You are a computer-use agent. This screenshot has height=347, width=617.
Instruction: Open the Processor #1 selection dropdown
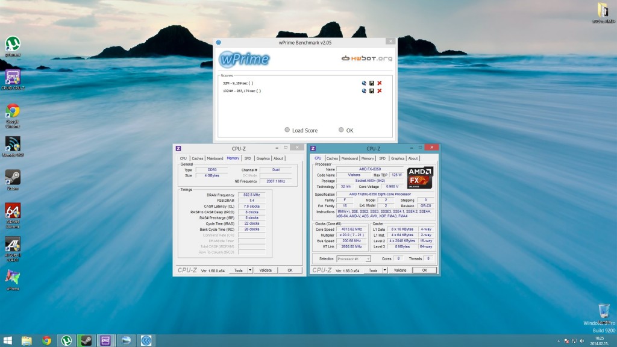click(x=353, y=259)
